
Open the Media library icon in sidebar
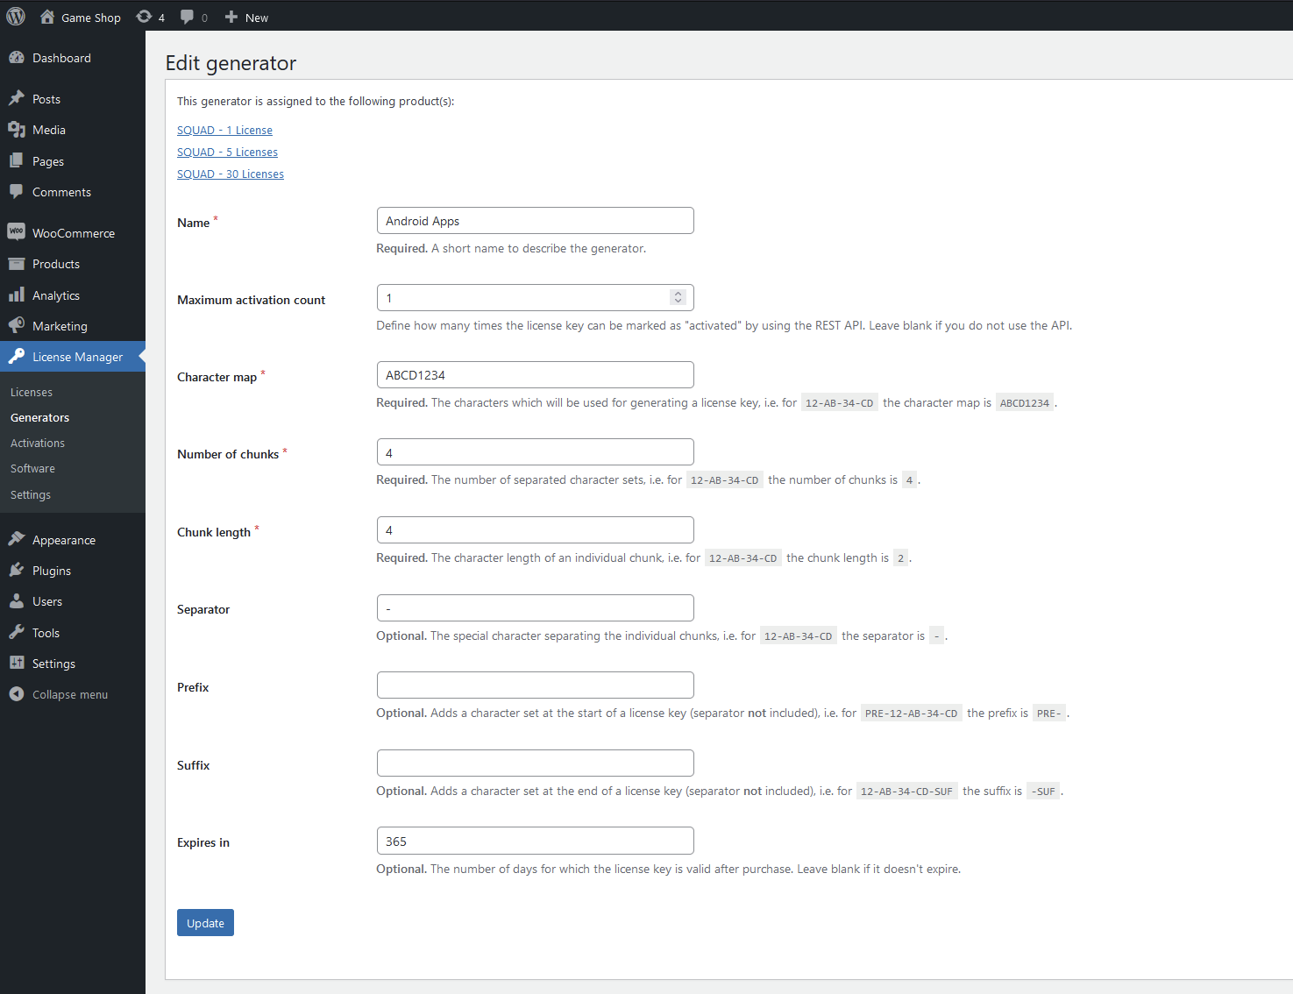(18, 129)
